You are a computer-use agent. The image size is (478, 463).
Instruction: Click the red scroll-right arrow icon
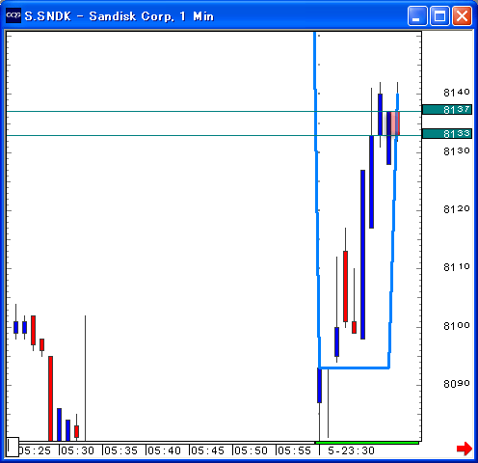pyautogui.click(x=465, y=449)
